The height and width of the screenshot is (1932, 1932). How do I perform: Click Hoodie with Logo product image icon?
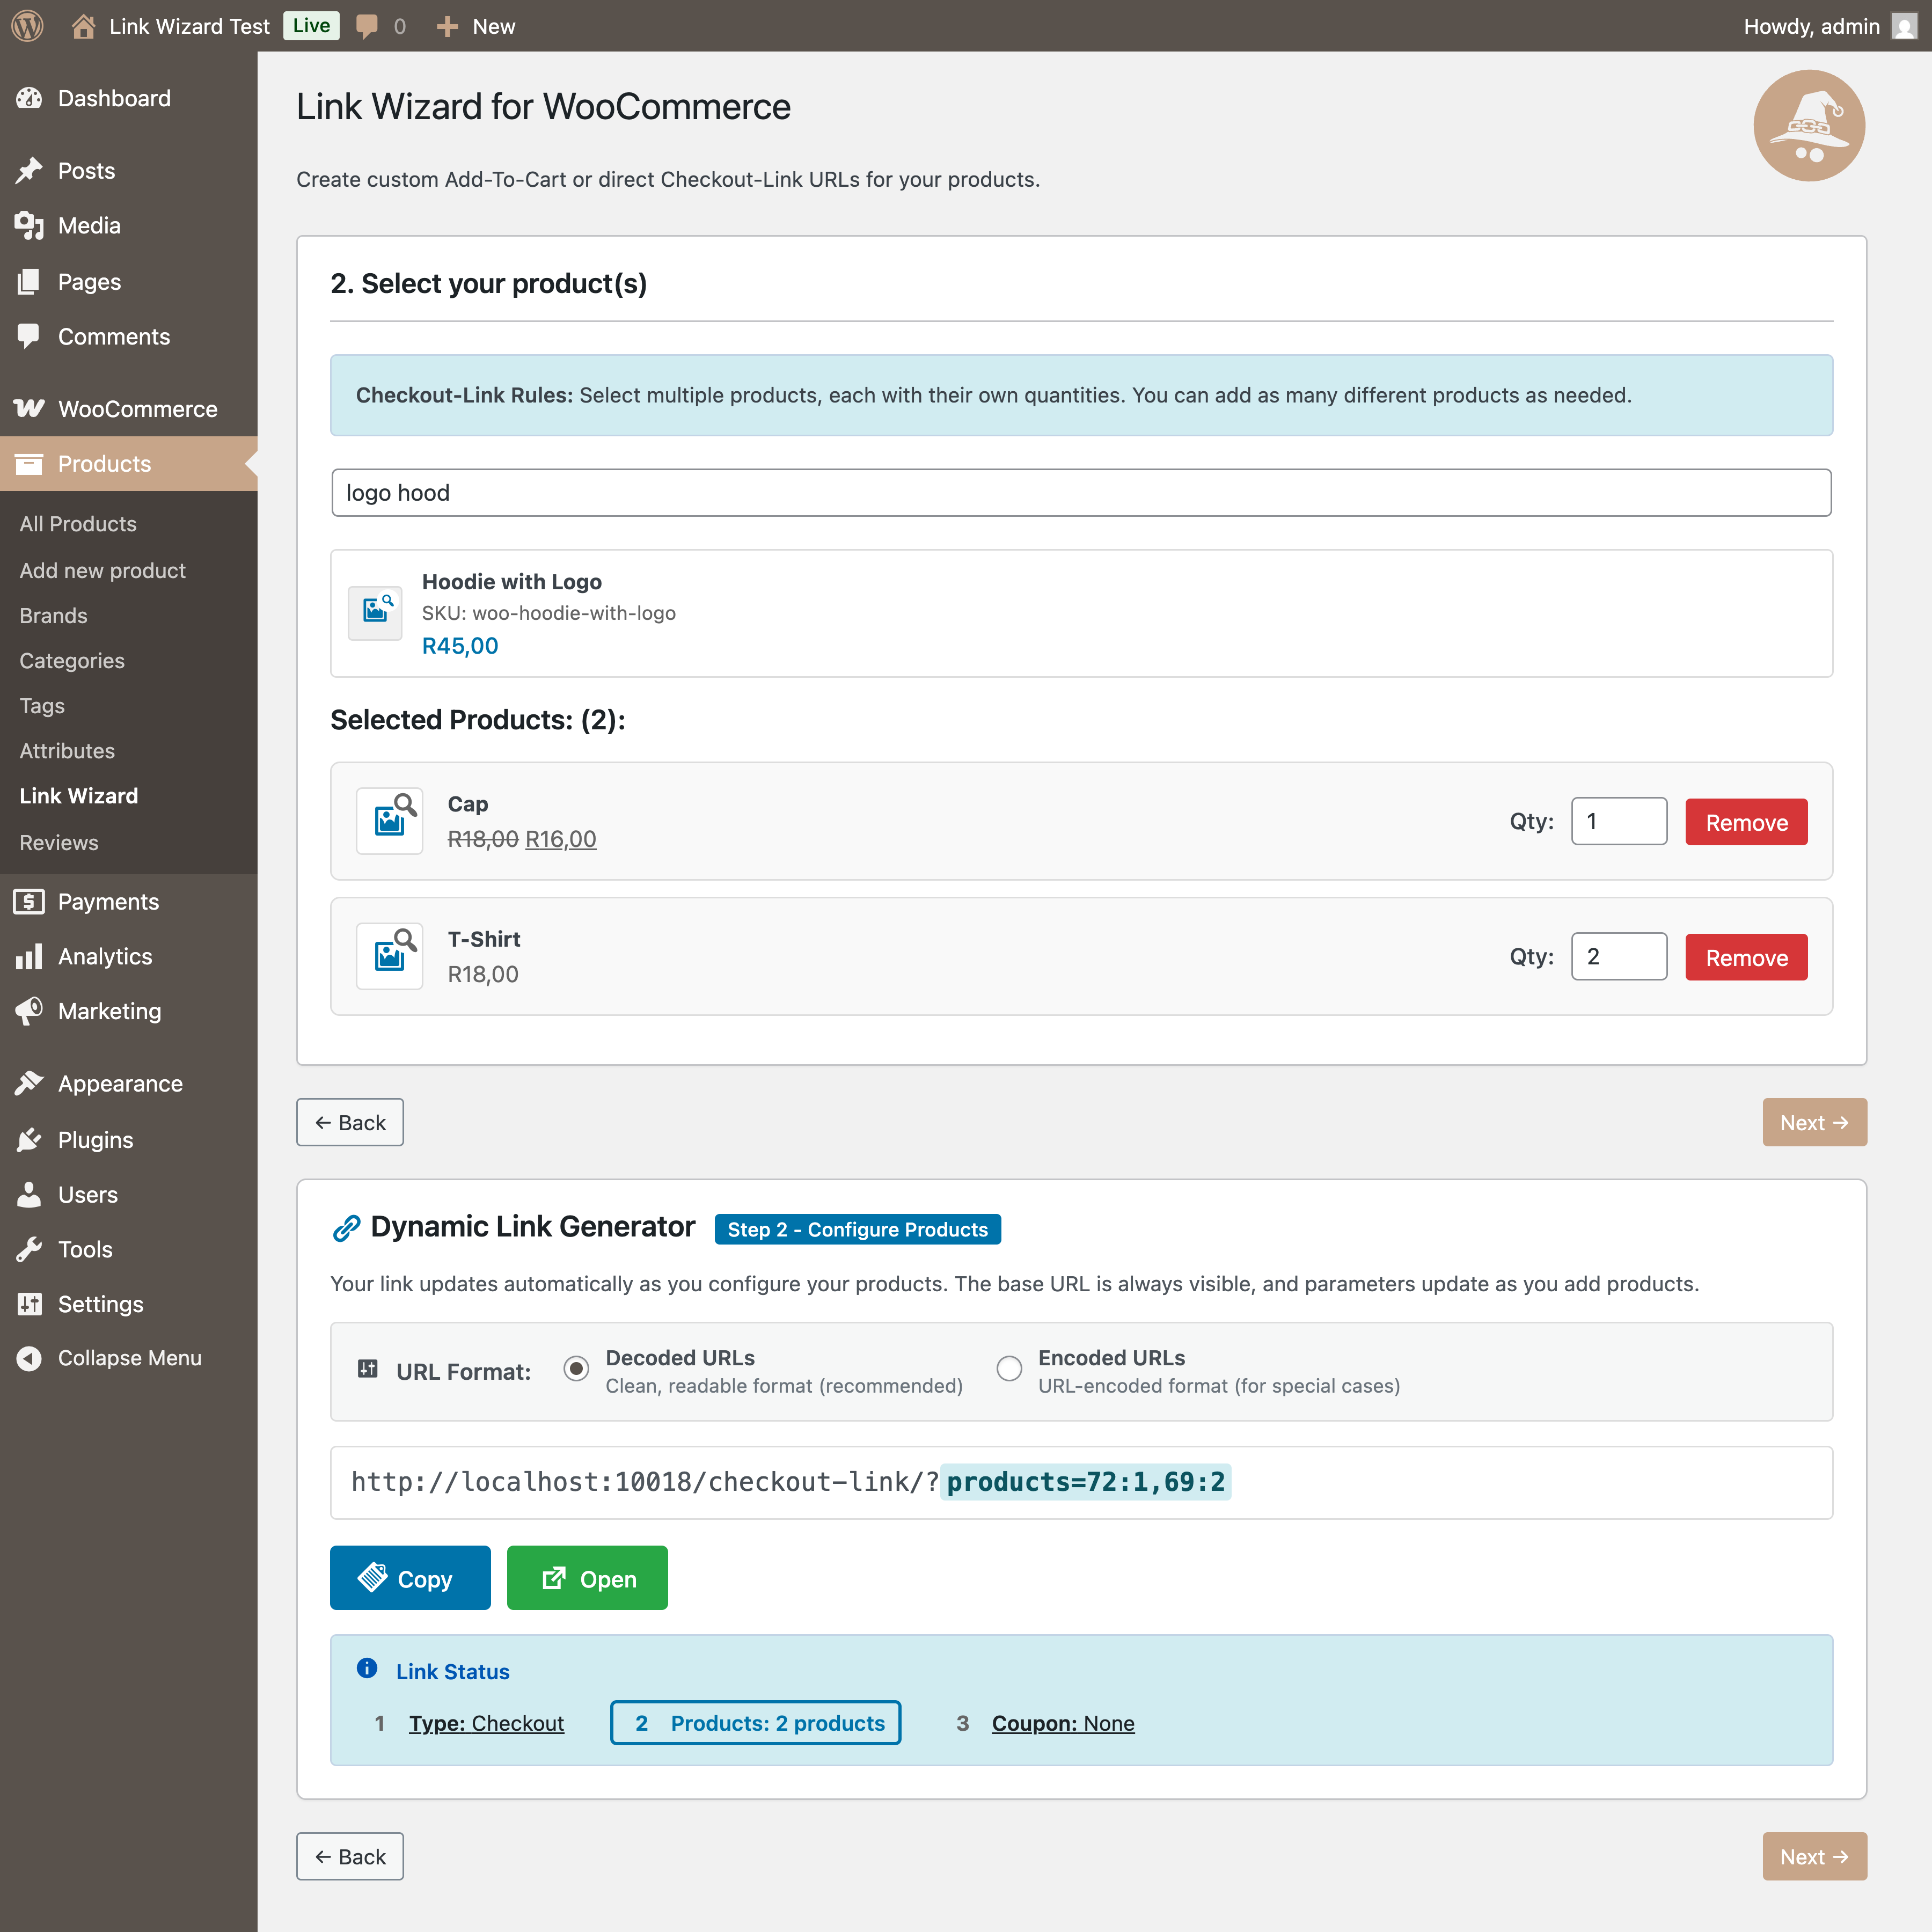pos(375,612)
